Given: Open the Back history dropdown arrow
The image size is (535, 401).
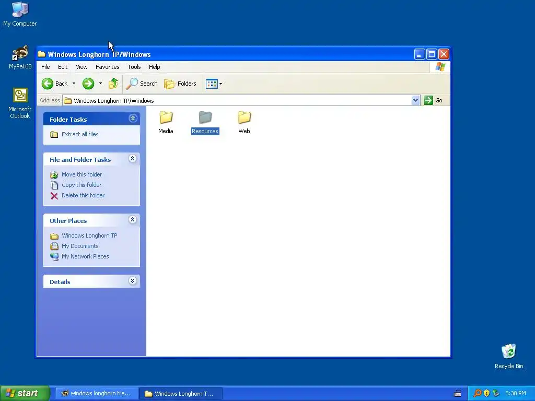Looking at the screenshot, I should click(x=74, y=84).
